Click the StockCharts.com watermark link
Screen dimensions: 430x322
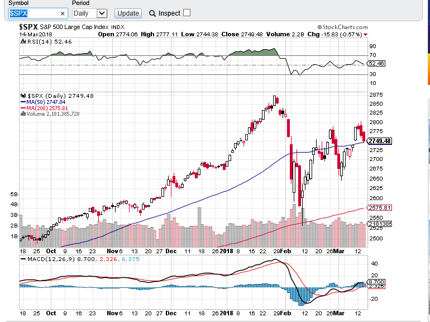[342, 27]
